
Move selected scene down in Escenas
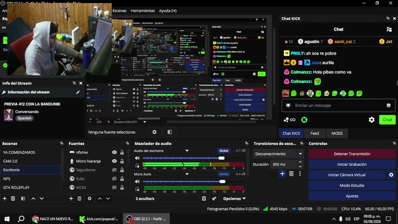click(x=42, y=198)
